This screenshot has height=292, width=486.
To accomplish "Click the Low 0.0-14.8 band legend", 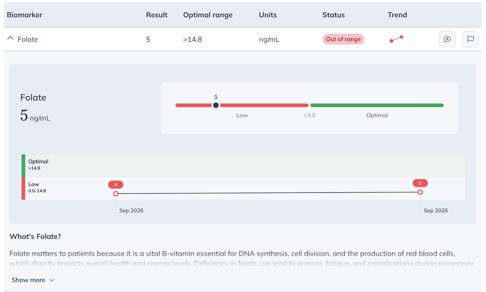I will (x=37, y=187).
